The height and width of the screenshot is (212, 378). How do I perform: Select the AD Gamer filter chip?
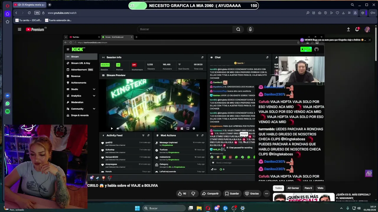point(293,188)
